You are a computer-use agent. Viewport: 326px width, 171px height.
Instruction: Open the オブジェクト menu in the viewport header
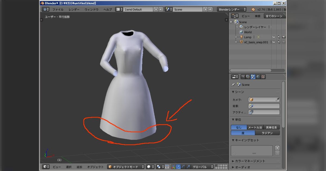click(95, 167)
